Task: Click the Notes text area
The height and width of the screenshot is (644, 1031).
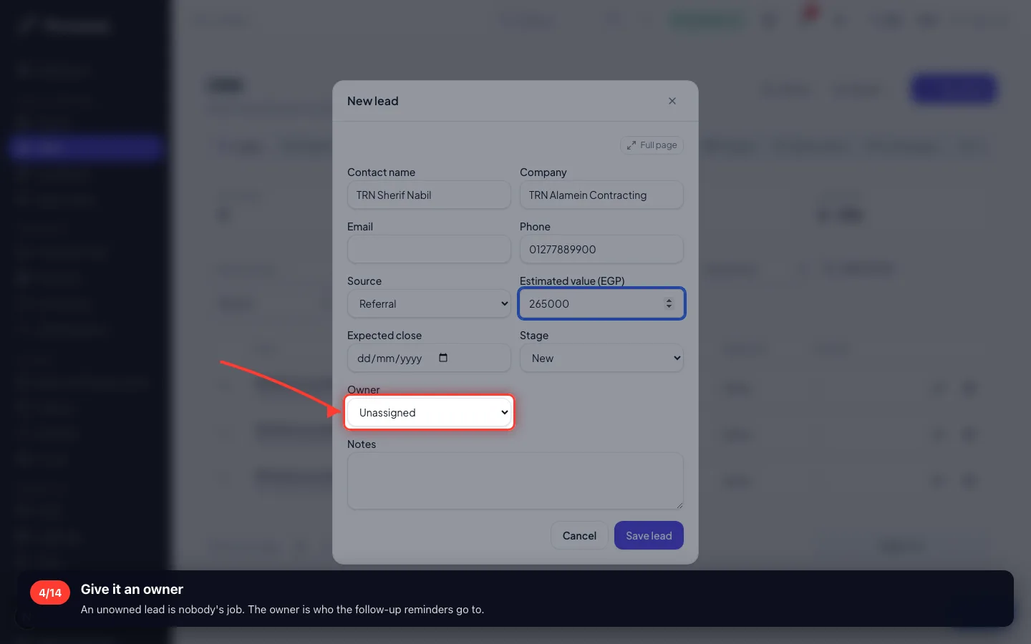Action: point(515,481)
